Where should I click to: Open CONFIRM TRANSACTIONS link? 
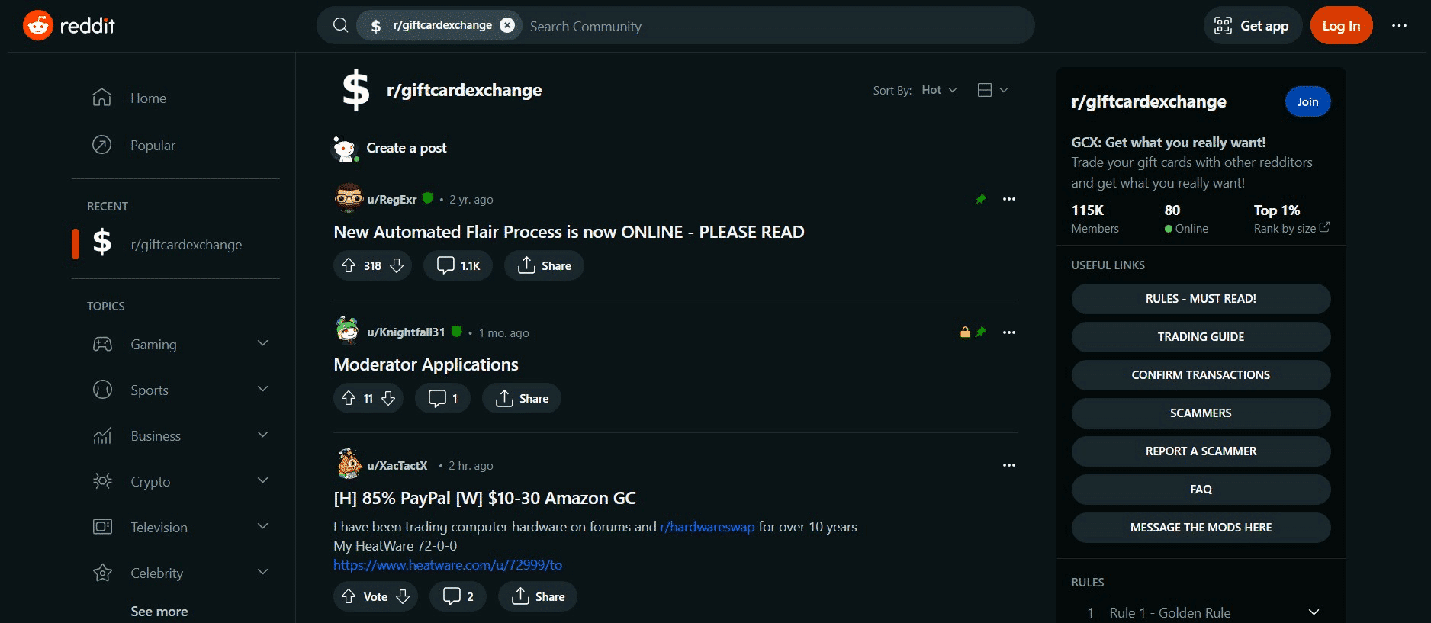point(1201,375)
